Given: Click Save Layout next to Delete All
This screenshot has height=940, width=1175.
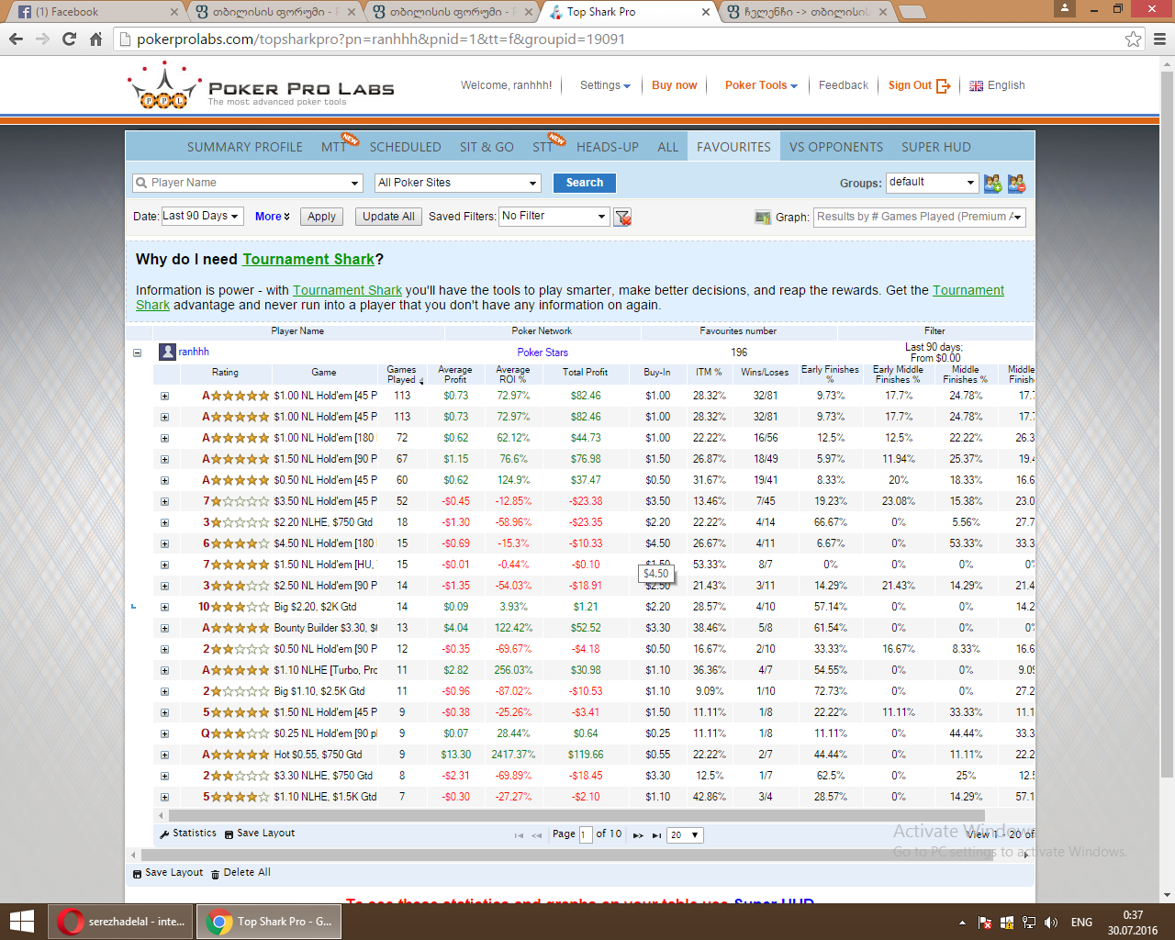Looking at the screenshot, I should pos(168,873).
